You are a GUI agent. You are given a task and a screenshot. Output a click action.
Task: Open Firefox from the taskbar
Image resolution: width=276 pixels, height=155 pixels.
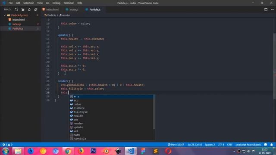(x=81, y=151)
